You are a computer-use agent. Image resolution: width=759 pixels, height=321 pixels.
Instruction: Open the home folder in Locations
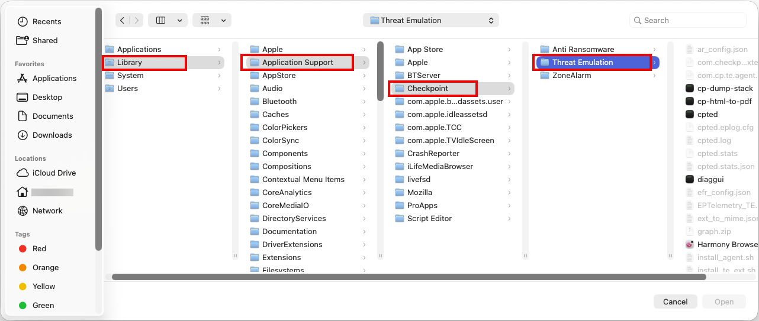(x=45, y=192)
